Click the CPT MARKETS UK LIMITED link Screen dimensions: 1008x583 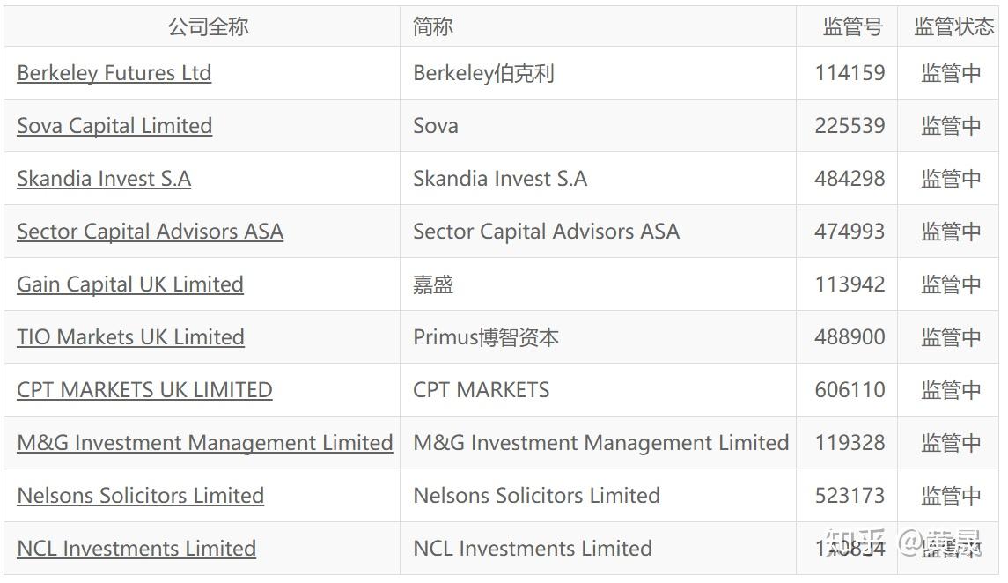tap(144, 390)
